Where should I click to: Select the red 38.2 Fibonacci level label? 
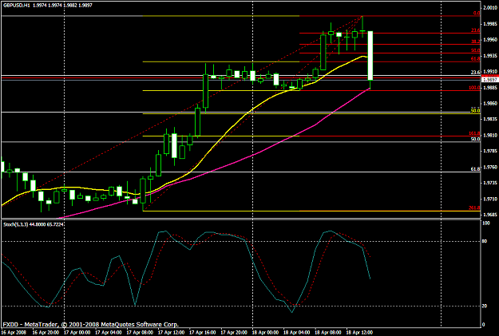click(x=476, y=42)
